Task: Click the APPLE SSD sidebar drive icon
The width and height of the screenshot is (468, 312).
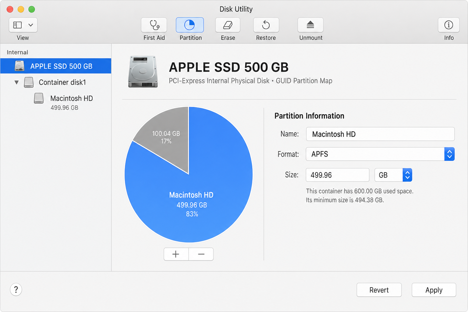Action: [19, 66]
